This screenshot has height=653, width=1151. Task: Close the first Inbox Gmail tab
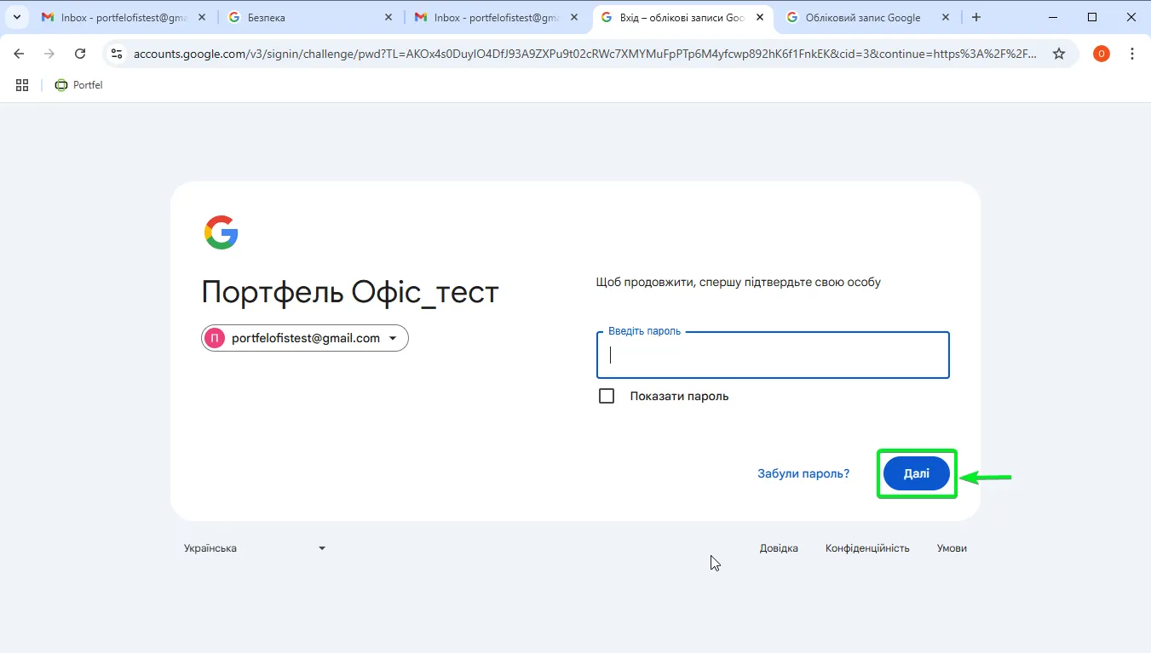tap(202, 17)
